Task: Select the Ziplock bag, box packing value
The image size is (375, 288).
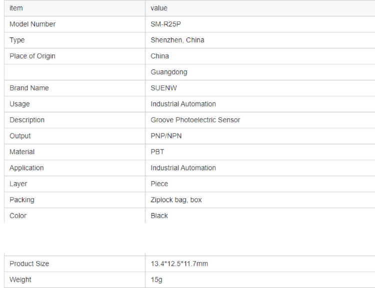Action: (176, 200)
